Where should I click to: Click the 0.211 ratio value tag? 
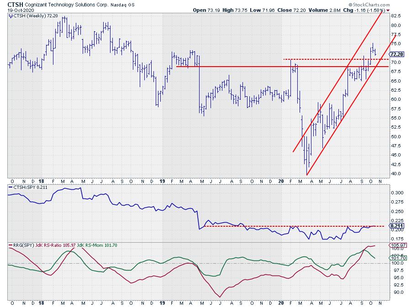tap(395, 226)
